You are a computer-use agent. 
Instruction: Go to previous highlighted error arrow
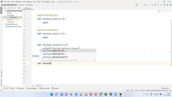tap(169, 11)
